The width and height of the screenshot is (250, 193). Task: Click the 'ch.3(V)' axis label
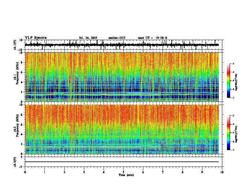15,162
